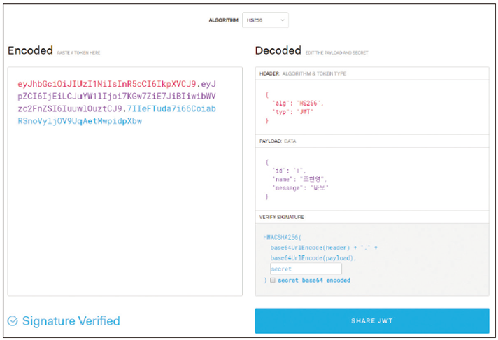The width and height of the screenshot is (498, 340).
Task: Click the "typ": "JWT" header line
Action: click(292, 112)
